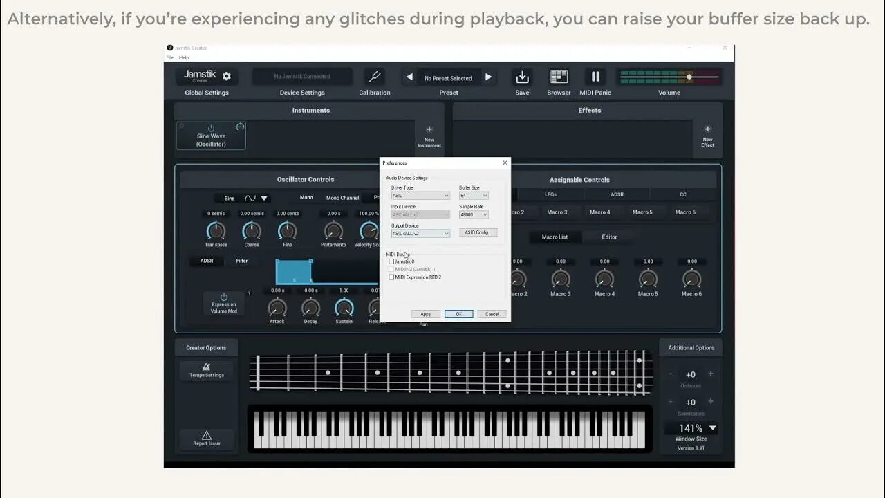The width and height of the screenshot is (885, 498).
Task: Click the Save download icon
Action: point(522,77)
